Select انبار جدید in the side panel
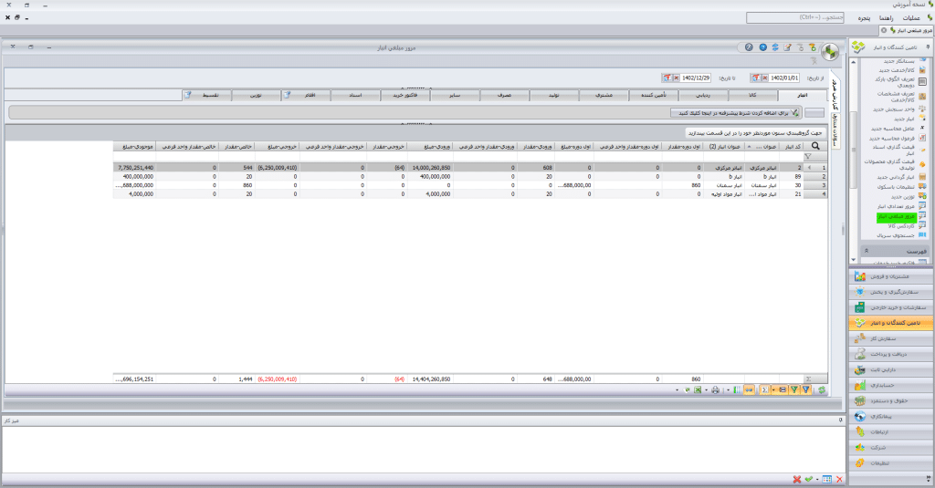The width and height of the screenshot is (935, 488). (x=903, y=119)
